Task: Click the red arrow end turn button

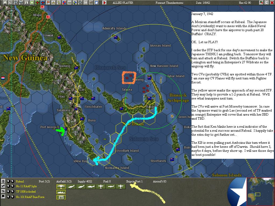Action: coord(104,3)
